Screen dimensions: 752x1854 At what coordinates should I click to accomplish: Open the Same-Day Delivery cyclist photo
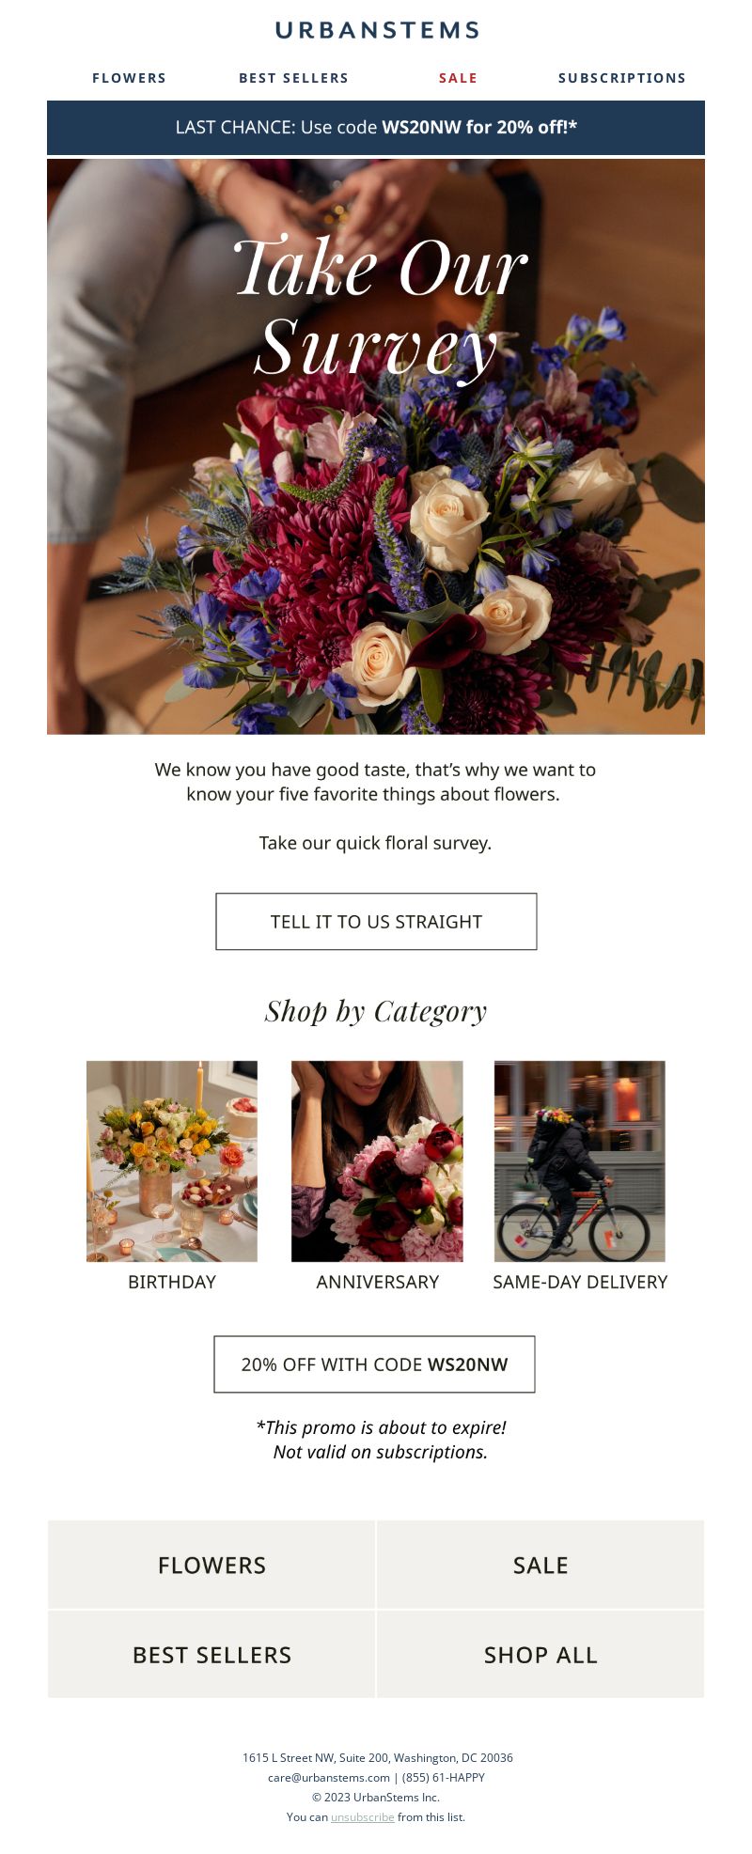[x=580, y=1161]
